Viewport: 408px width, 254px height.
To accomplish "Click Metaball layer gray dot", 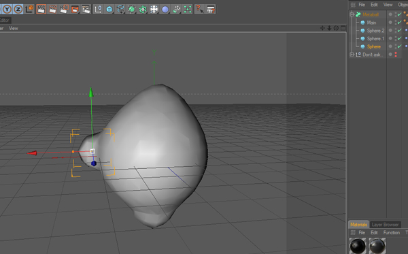I will pos(390,14).
